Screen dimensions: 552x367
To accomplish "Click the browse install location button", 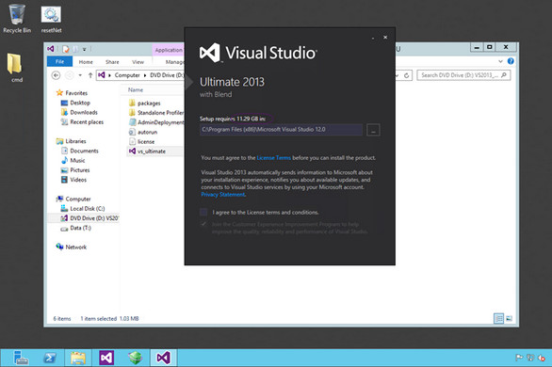I will click(373, 130).
